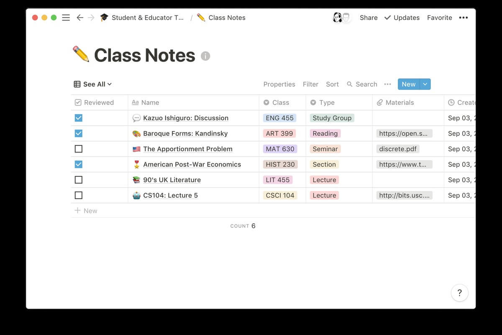Check Reviewed for The Apportionment Problem
The height and width of the screenshot is (335, 502).
[x=78, y=149]
